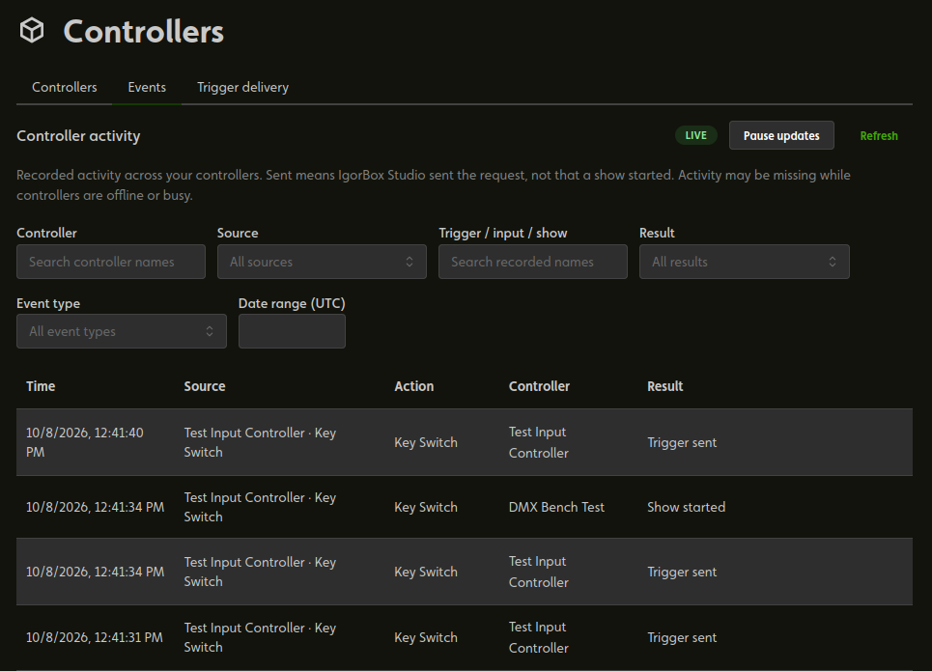Screen dimensions: 932x671
Task: Click the Result column header
Action: (664, 386)
